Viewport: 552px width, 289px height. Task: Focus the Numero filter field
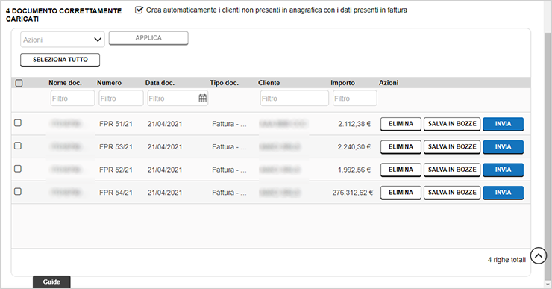pos(121,99)
